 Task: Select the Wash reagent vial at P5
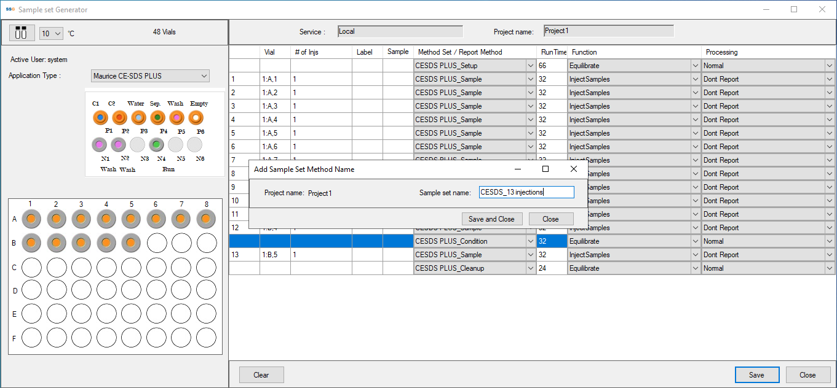(x=177, y=117)
